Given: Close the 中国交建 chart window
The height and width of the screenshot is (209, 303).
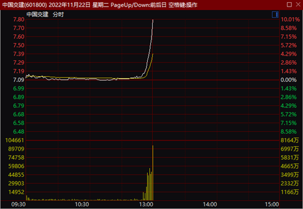Looking at the screenshot, I should coord(298,4).
